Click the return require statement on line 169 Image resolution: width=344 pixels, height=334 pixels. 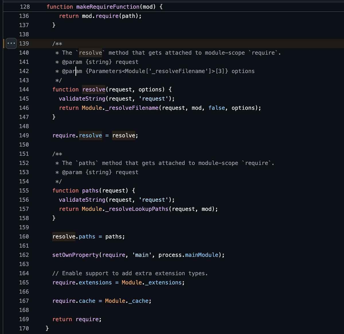[x=77, y=319]
